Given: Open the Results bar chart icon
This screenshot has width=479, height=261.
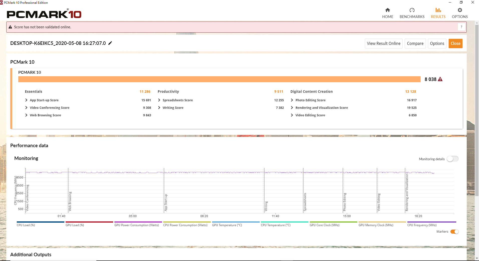Looking at the screenshot, I should click(438, 10).
